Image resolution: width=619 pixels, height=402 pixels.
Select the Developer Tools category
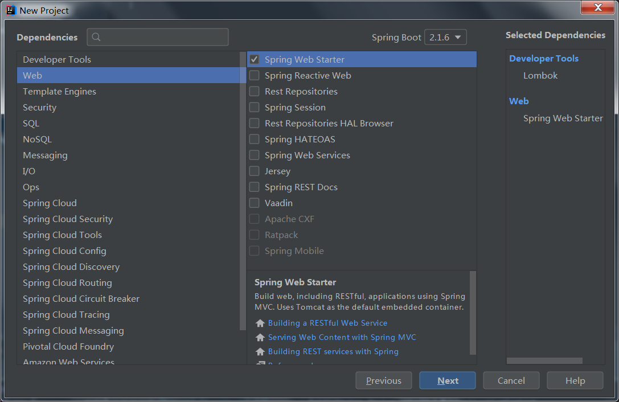128,59
